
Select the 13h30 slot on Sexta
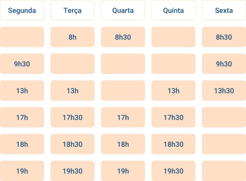[x=224, y=91]
